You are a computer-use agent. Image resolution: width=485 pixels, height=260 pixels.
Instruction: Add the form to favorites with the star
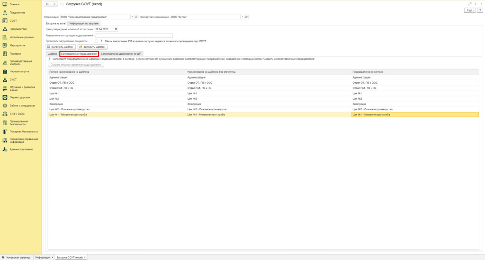coord(62,4)
